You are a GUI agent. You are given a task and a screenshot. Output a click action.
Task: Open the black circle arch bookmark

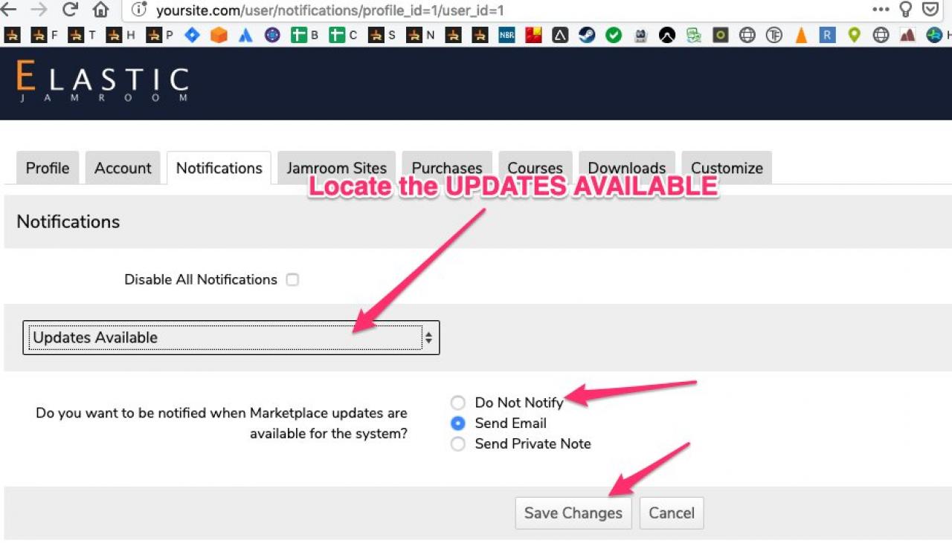click(667, 35)
